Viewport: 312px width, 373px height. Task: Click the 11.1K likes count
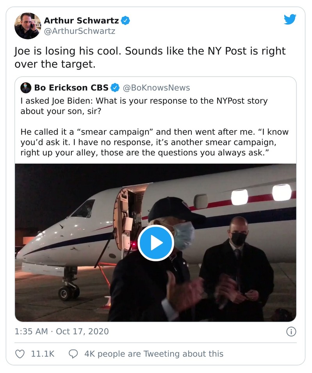click(x=43, y=354)
